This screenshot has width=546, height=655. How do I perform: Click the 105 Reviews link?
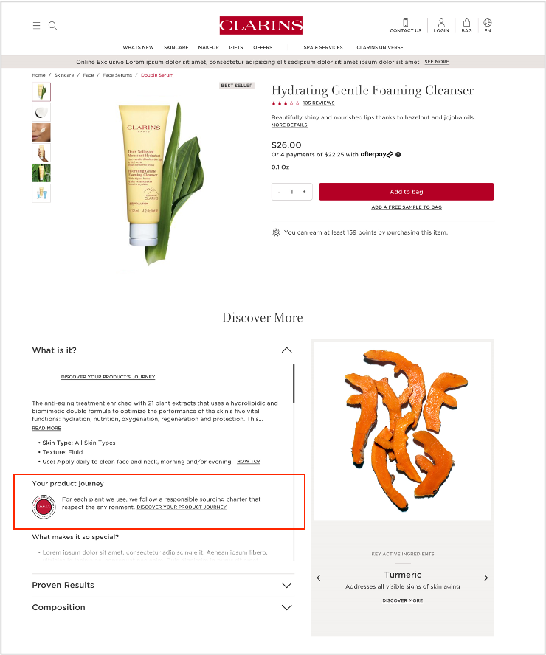pyautogui.click(x=319, y=103)
